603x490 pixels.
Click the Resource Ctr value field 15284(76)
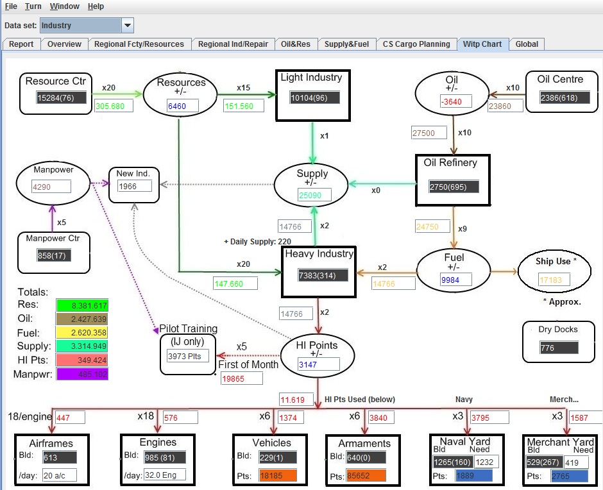(61, 97)
